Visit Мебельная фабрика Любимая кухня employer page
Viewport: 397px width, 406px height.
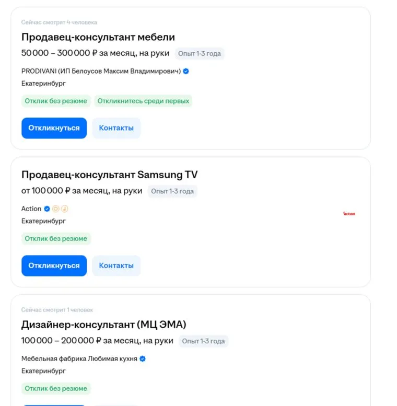[x=79, y=359]
